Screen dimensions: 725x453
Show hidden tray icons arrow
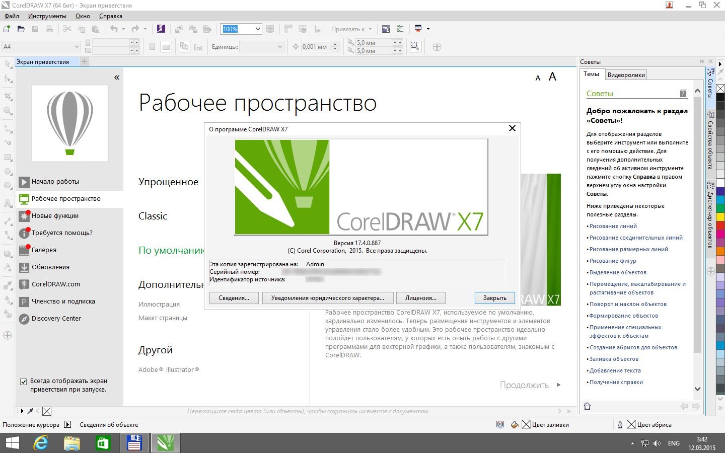632,443
